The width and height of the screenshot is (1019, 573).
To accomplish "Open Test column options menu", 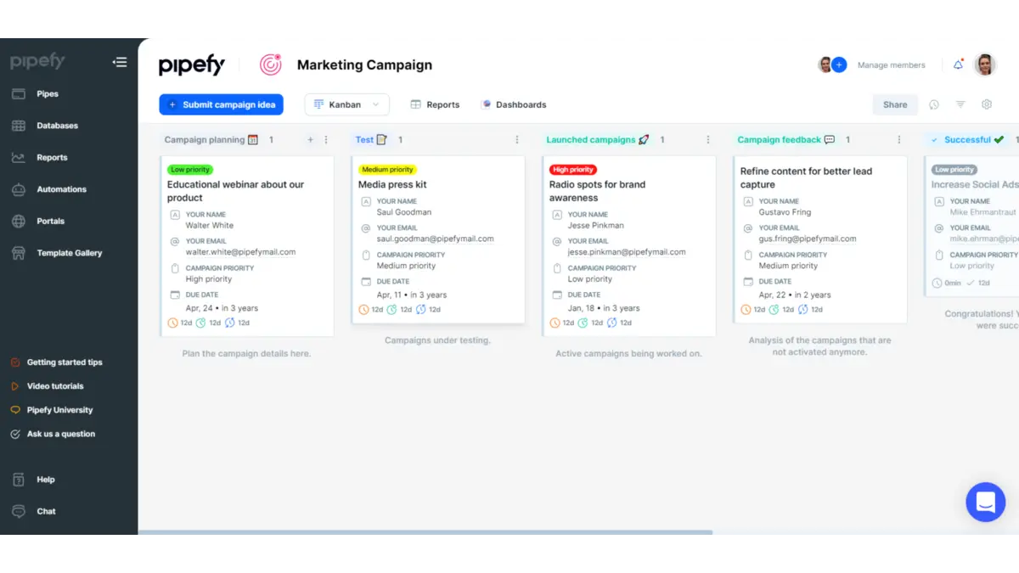I will pos(517,140).
